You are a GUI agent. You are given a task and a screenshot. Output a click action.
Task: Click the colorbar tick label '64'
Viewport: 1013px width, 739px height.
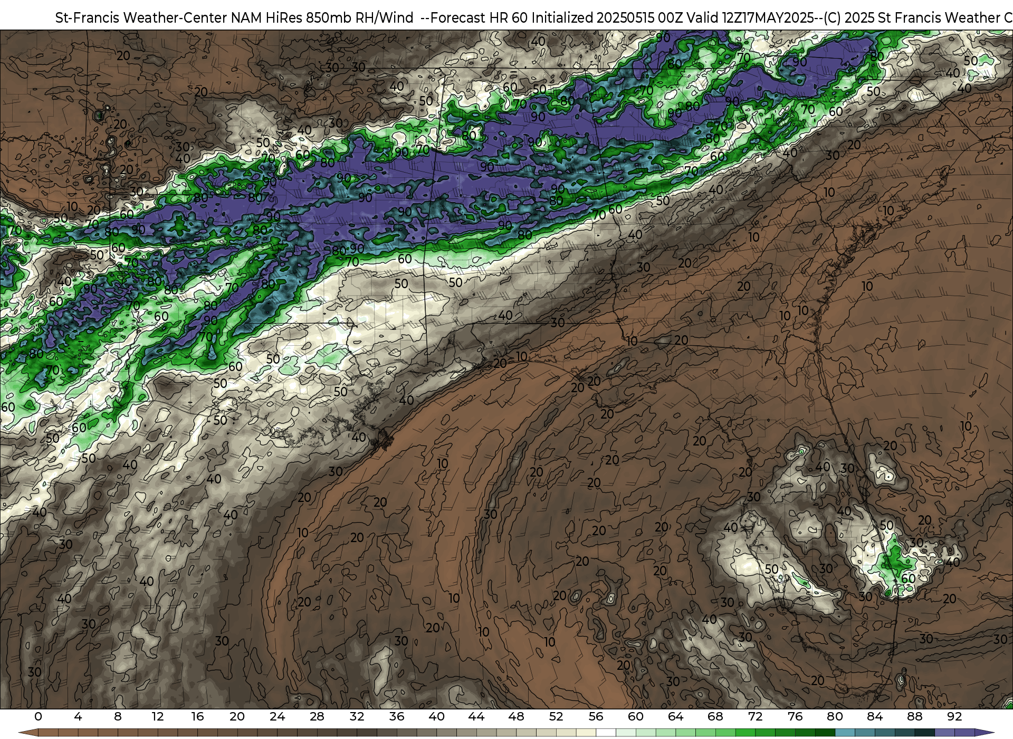point(675,716)
